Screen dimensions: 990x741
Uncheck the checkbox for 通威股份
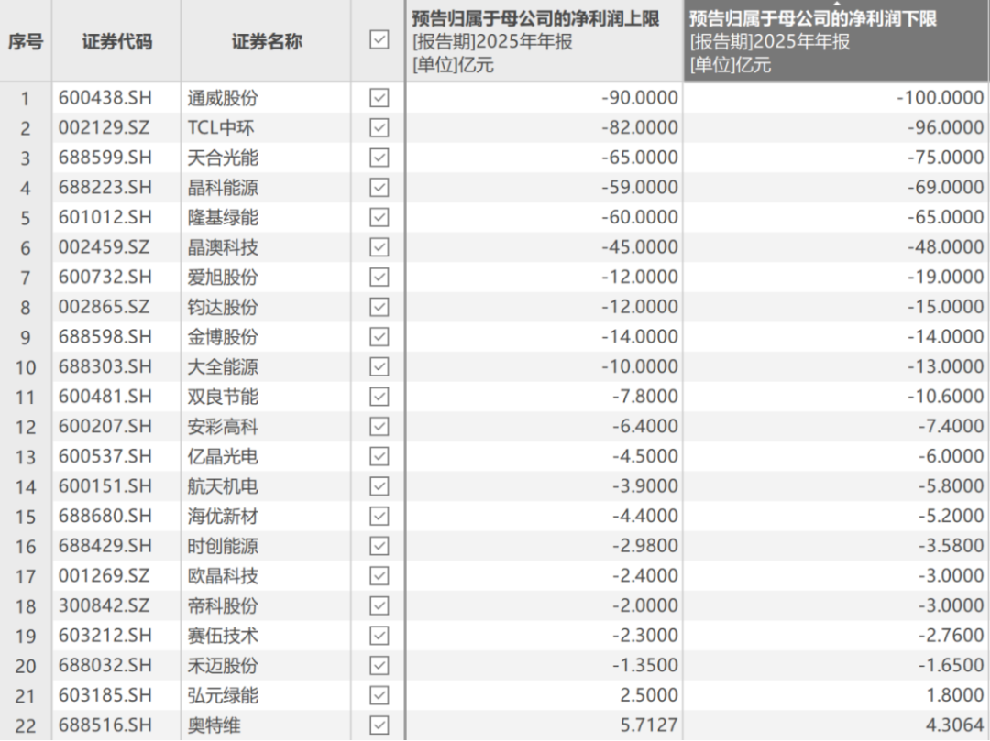click(378, 97)
